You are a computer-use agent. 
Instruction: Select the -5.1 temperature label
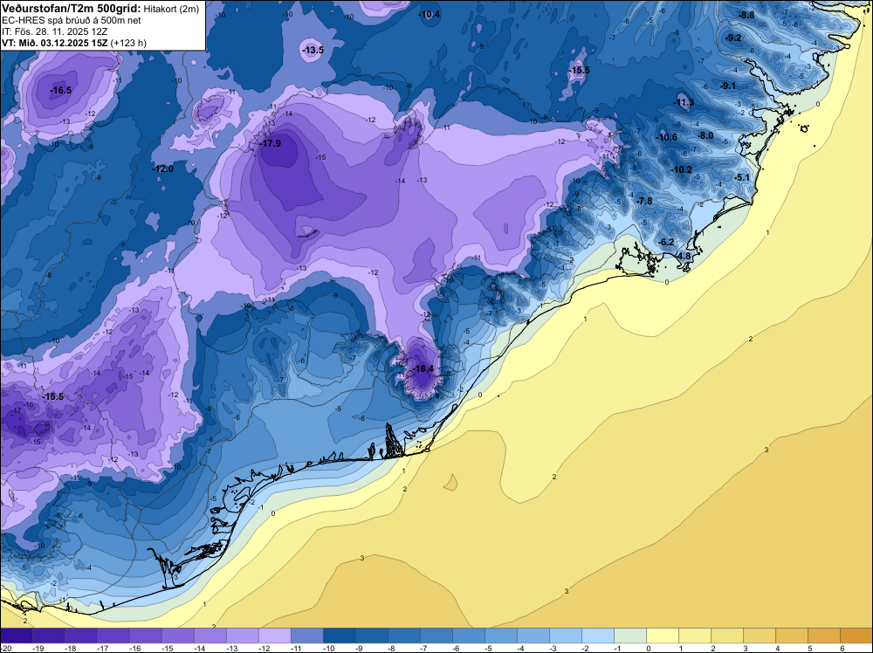742,177
